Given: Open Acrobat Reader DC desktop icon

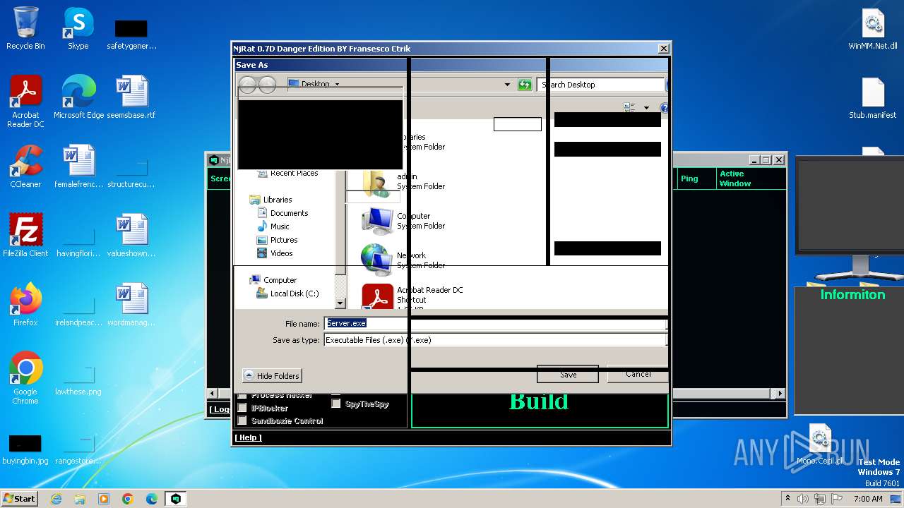Looking at the screenshot, I should pyautogui.click(x=25, y=101).
